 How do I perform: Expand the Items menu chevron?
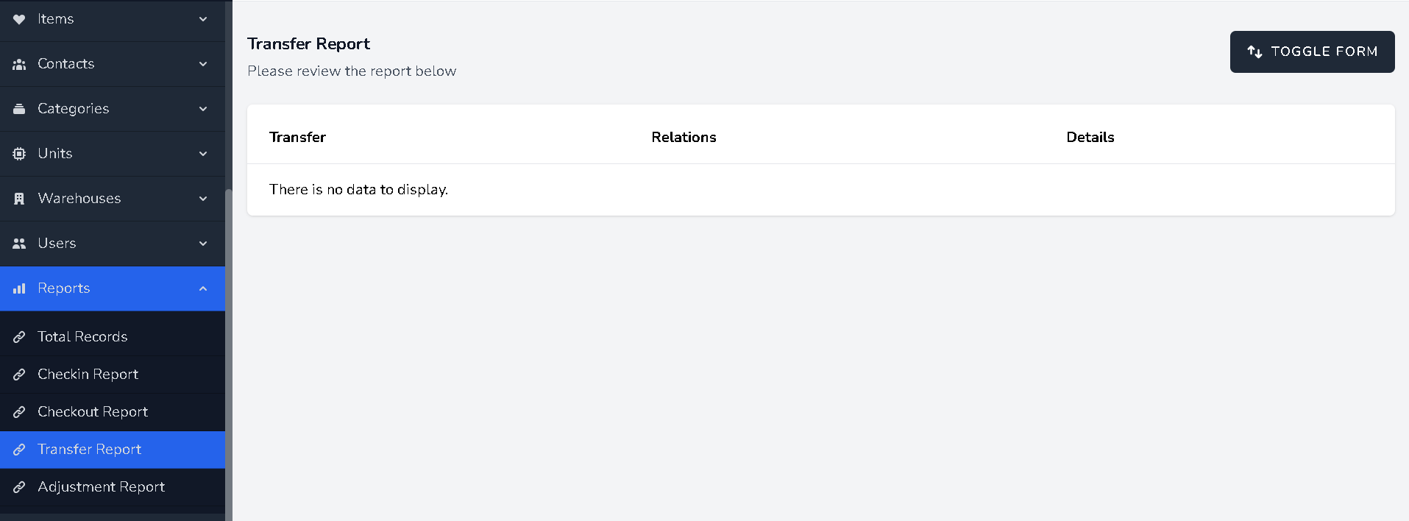click(x=203, y=19)
